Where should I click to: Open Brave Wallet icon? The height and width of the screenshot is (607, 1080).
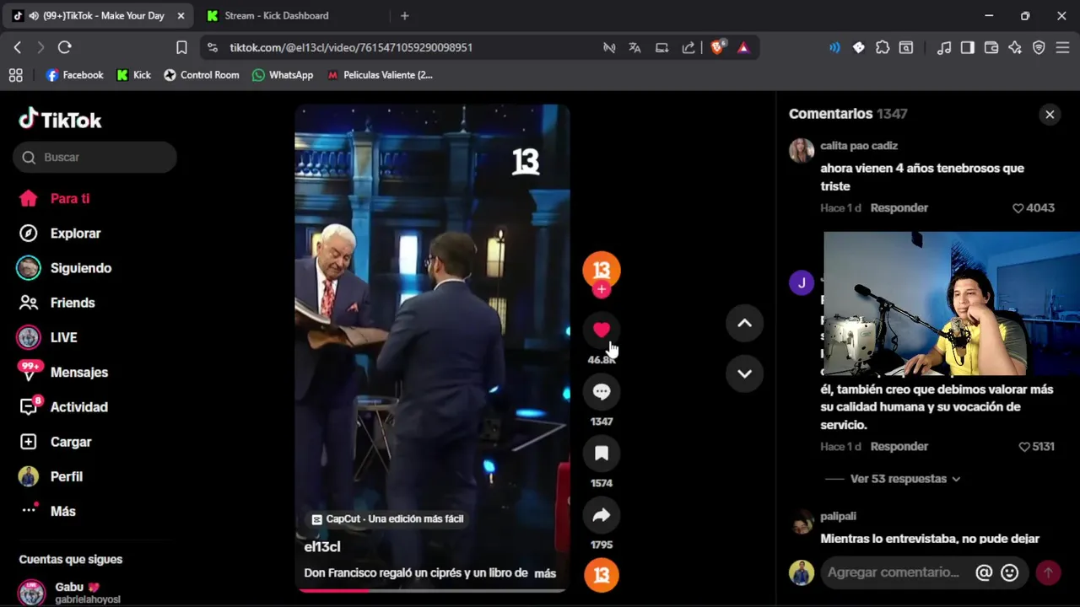click(991, 47)
